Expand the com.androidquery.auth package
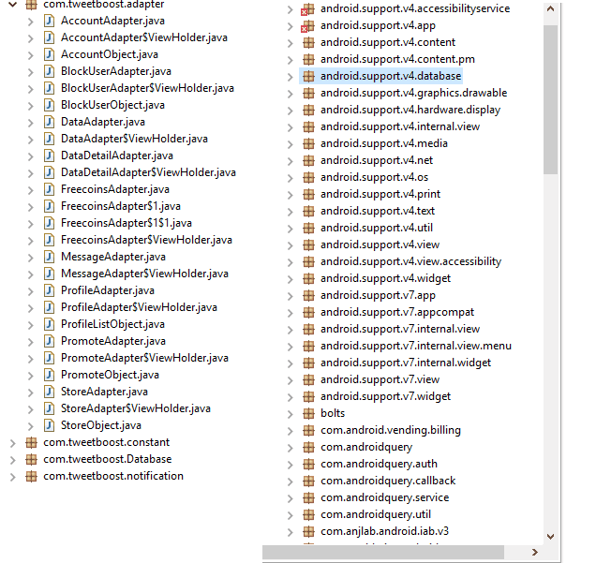Screen dimensions: 611x563 pyautogui.click(x=290, y=464)
